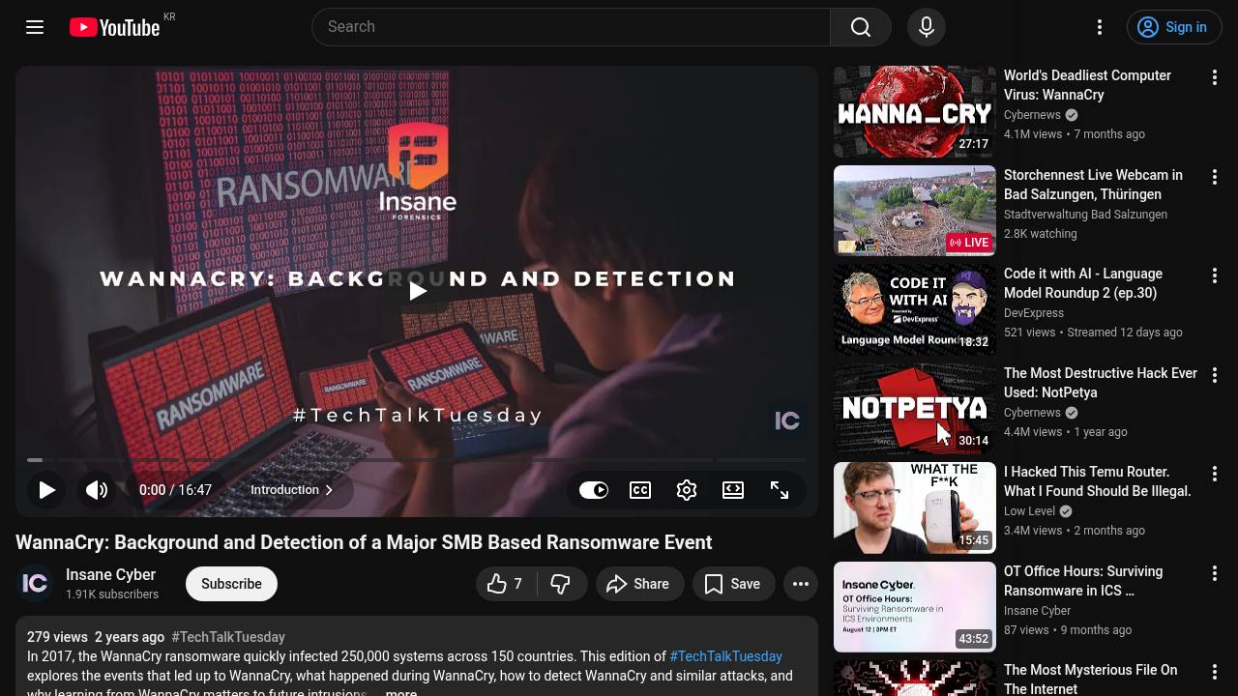Open the OT Office Hours thumbnail

pos(915,607)
